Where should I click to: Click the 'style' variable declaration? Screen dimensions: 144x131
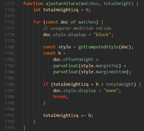coord(65,47)
